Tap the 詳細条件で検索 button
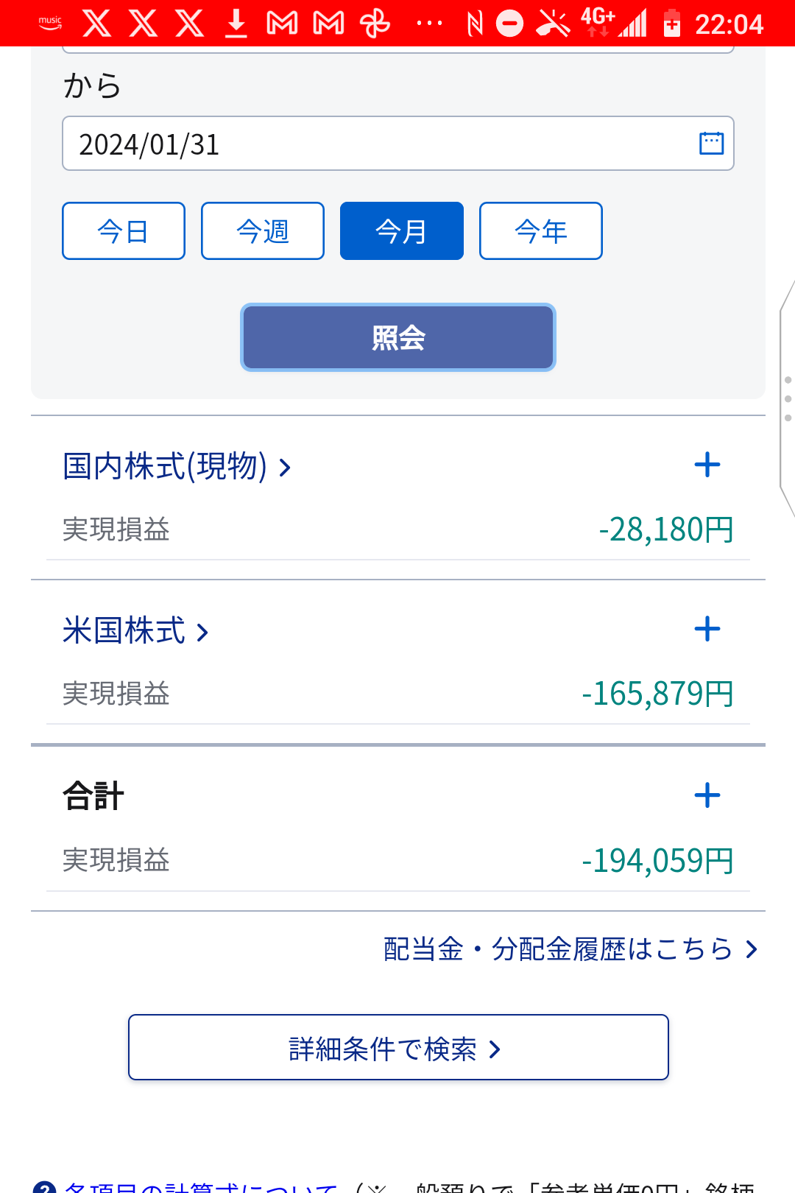795x1193 pixels. pyautogui.click(x=398, y=1047)
